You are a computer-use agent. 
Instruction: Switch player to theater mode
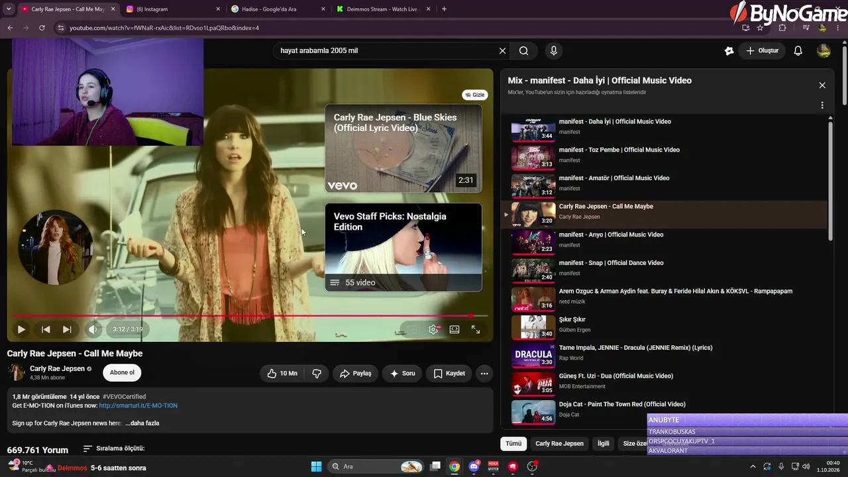(x=454, y=329)
